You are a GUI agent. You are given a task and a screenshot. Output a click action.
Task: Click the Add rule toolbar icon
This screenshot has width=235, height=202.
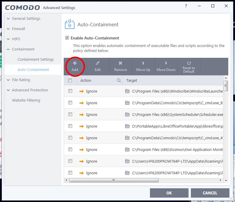pyautogui.click(x=75, y=63)
